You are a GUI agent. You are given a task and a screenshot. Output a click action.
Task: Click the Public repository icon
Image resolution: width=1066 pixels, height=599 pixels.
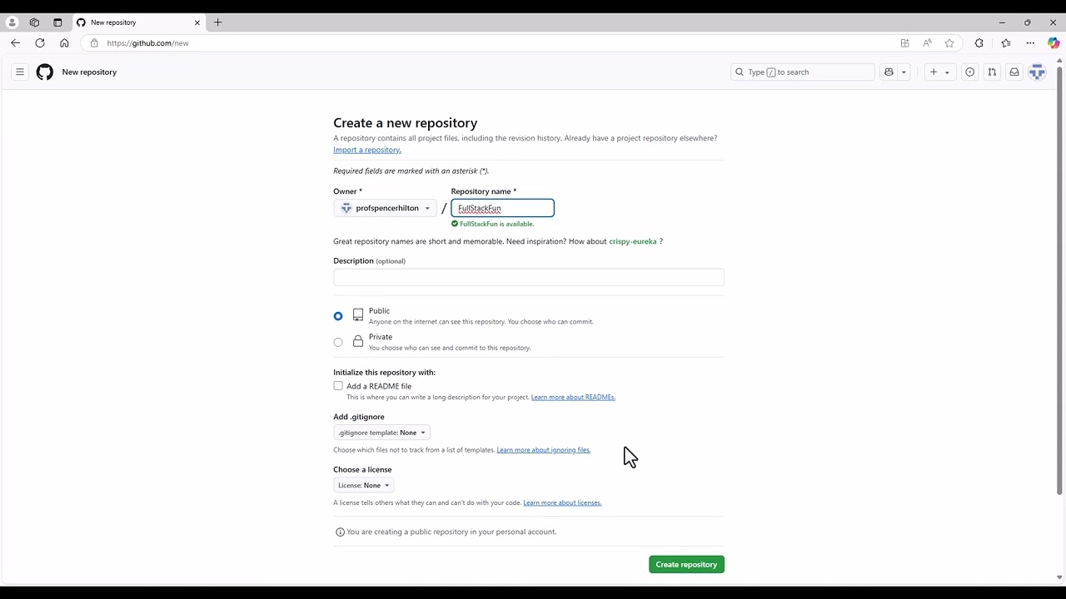358,315
